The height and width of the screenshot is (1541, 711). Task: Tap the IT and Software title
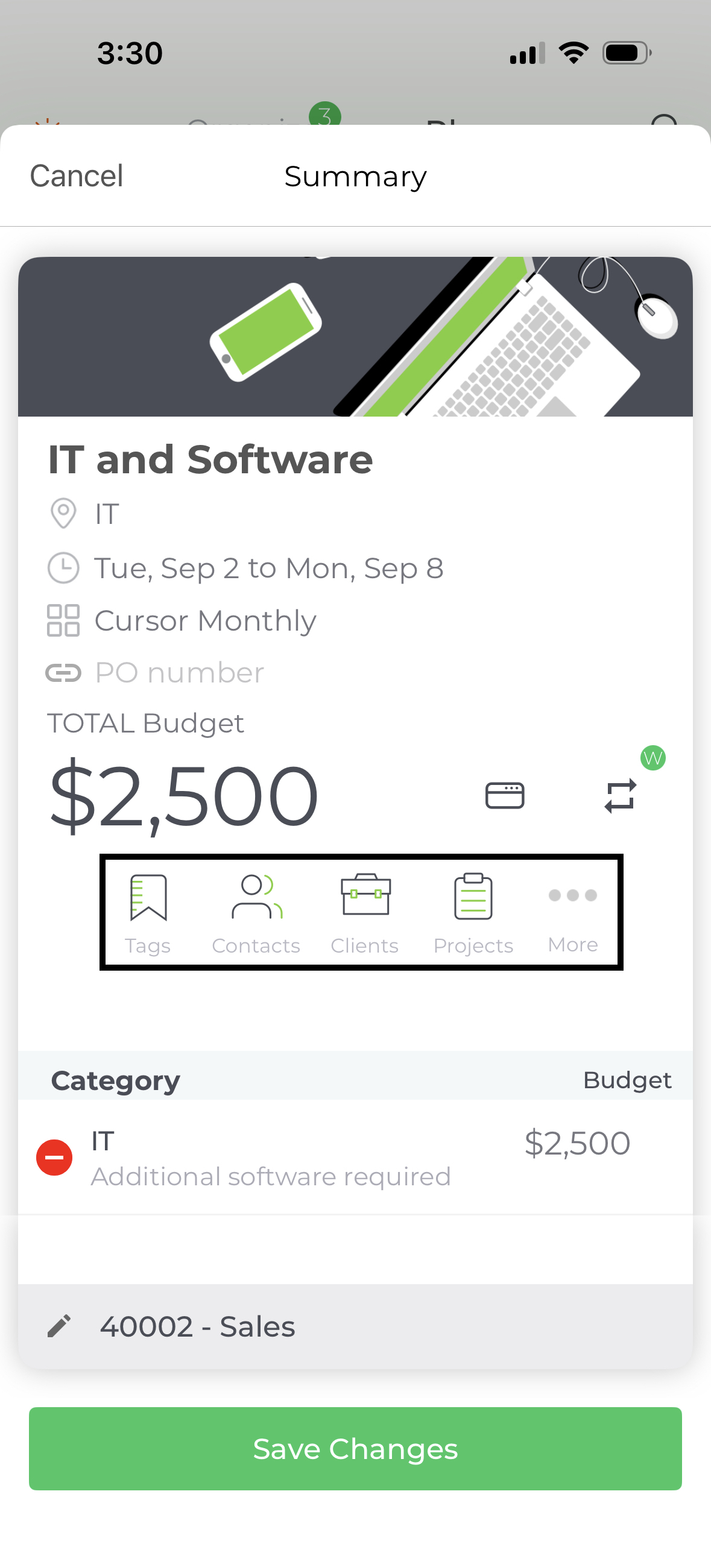point(210,459)
